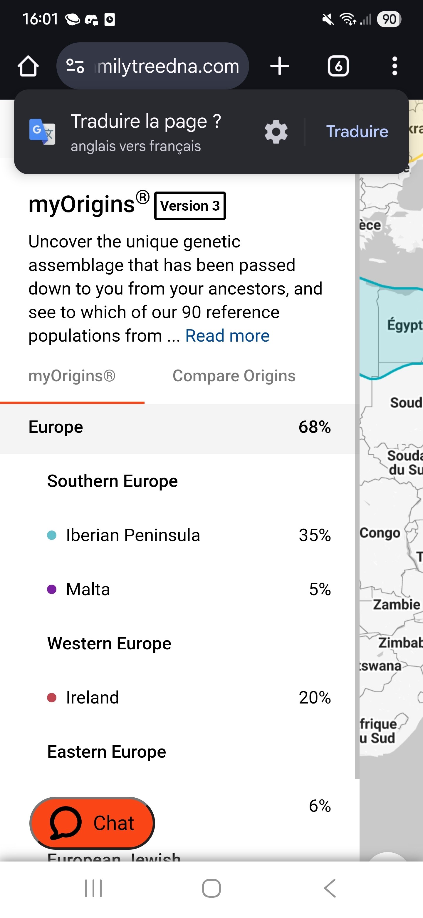The height and width of the screenshot is (918, 423).
Task: Tap the milytreedna.com address bar
Action: click(167, 66)
